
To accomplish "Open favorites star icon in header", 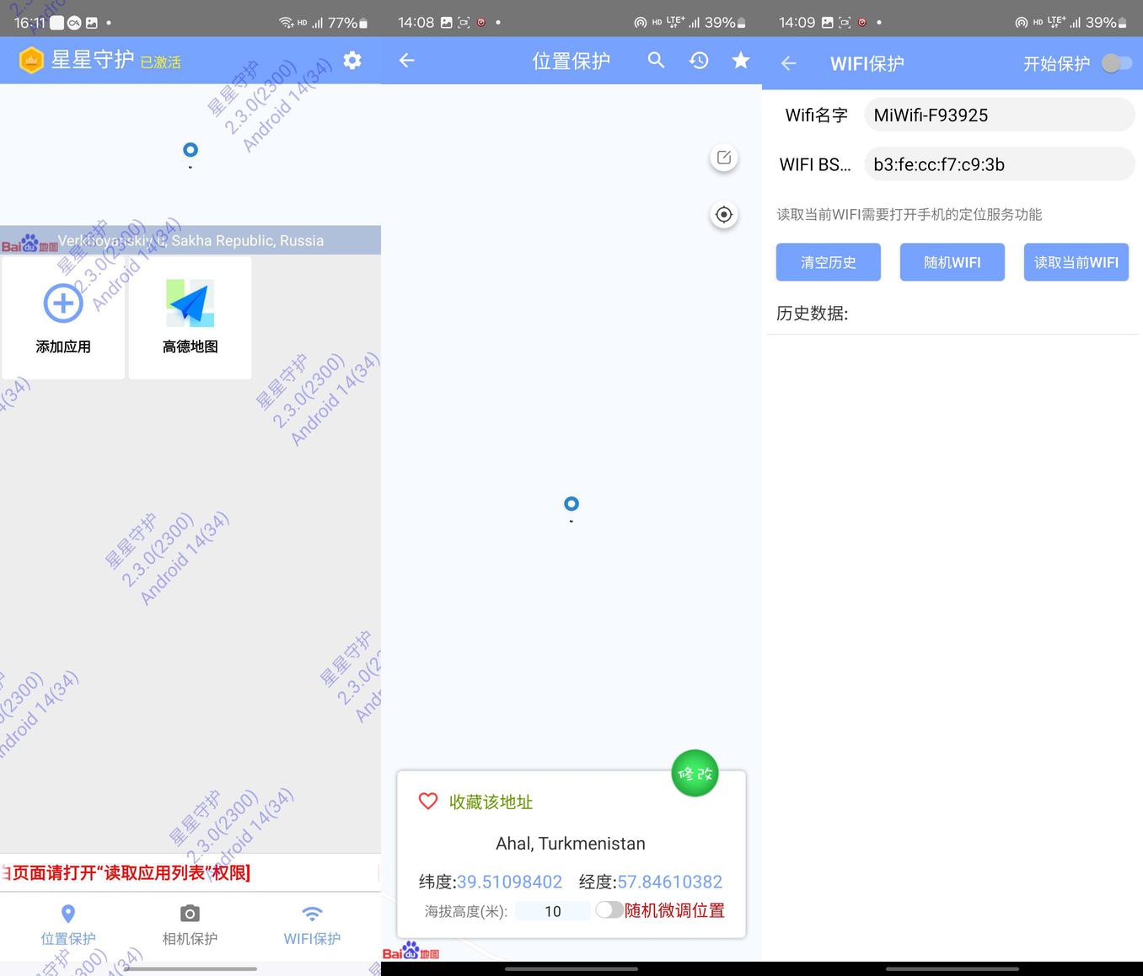I will 741,61.
